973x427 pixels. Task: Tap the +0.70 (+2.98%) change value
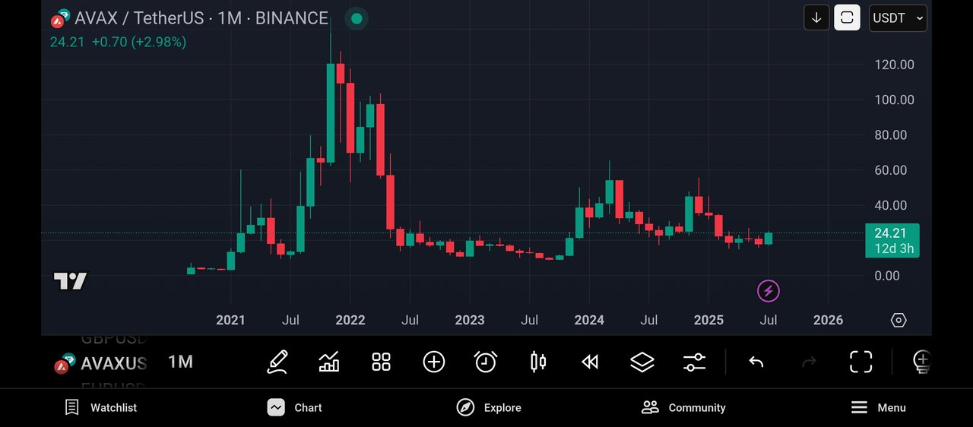tap(139, 42)
